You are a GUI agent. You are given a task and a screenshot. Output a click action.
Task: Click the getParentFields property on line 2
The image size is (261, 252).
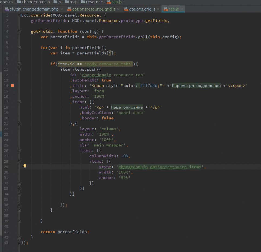[x=49, y=21]
